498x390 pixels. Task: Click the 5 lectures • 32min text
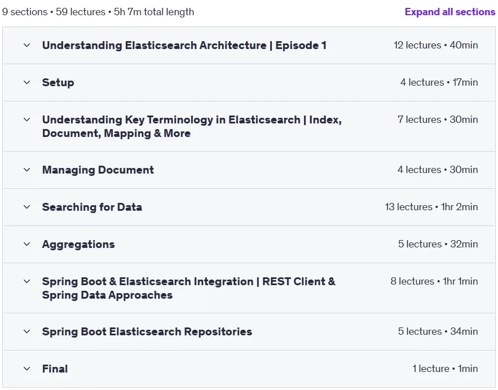438,244
